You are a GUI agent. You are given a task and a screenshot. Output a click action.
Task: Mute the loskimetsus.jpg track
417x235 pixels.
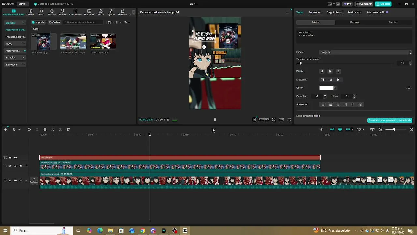(21, 166)
